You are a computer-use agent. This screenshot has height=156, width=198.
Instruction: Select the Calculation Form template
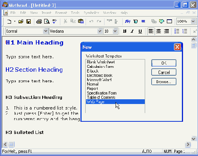(x=115, y=66)
